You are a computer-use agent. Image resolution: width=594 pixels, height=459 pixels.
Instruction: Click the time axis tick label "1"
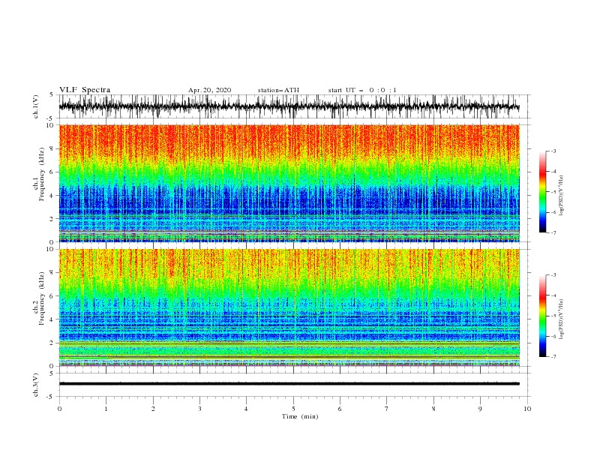[x=106, y=409]
